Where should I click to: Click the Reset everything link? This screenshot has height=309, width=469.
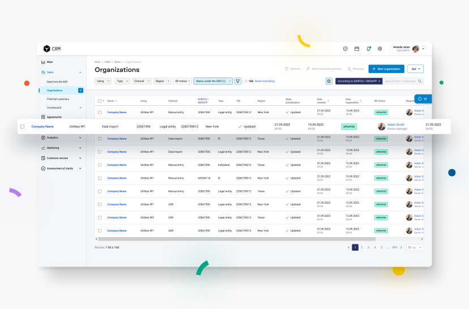[265, 81]
